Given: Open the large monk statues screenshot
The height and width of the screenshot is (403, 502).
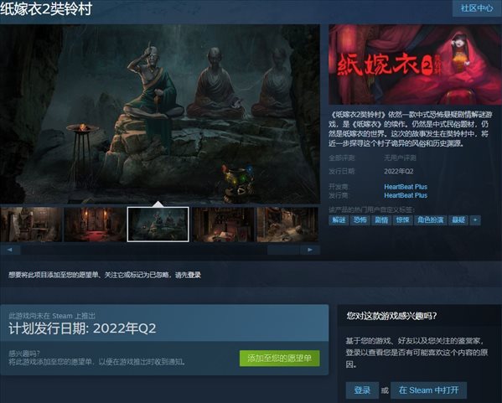Looking at the screenshot, I should coord(160,114).
